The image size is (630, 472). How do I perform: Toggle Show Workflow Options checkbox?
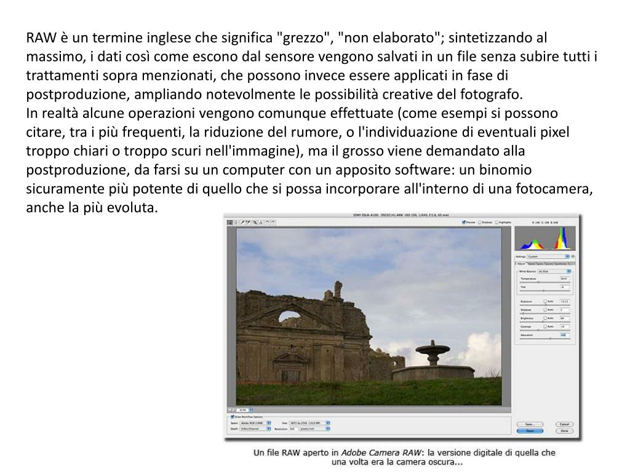232,417
